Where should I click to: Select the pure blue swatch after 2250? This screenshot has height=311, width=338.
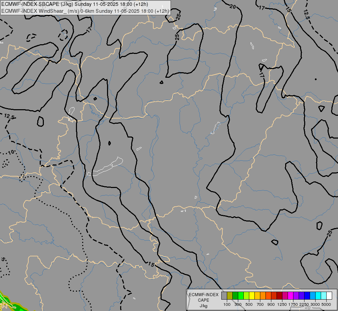[x=307, y=296]
